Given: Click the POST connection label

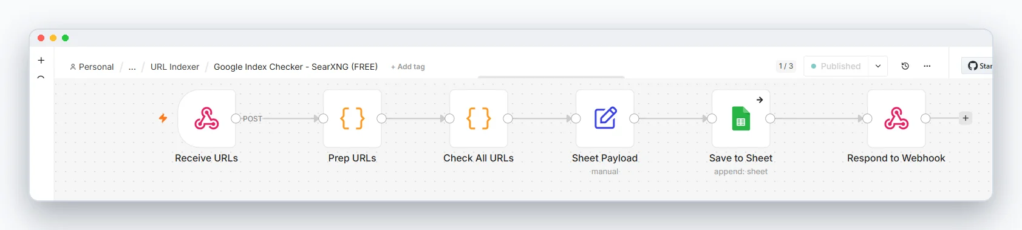Looking at the screenshot, I should tap(253, 119).
